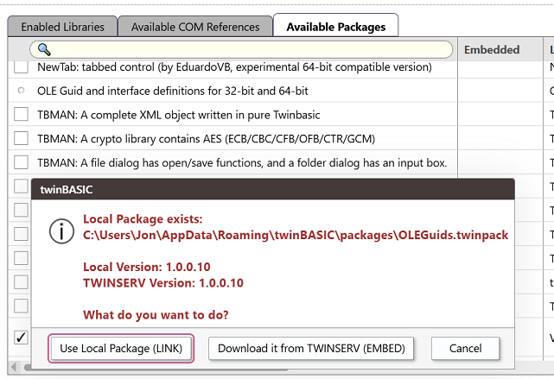Click the TWINSERV Version: 1.0.0.10 text
This screenshot has width=554, height=379.
[163, 283]
